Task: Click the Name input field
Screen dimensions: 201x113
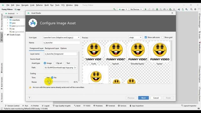Action: 62,43
